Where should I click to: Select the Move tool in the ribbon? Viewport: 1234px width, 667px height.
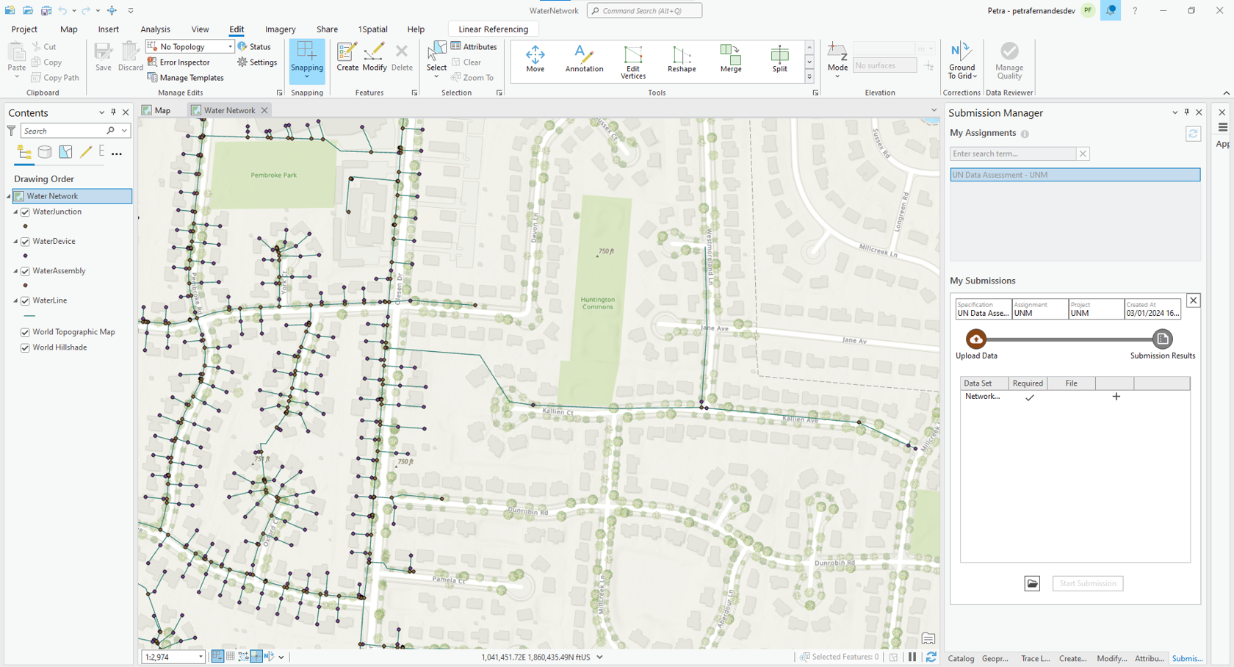(x=535, y=59)
